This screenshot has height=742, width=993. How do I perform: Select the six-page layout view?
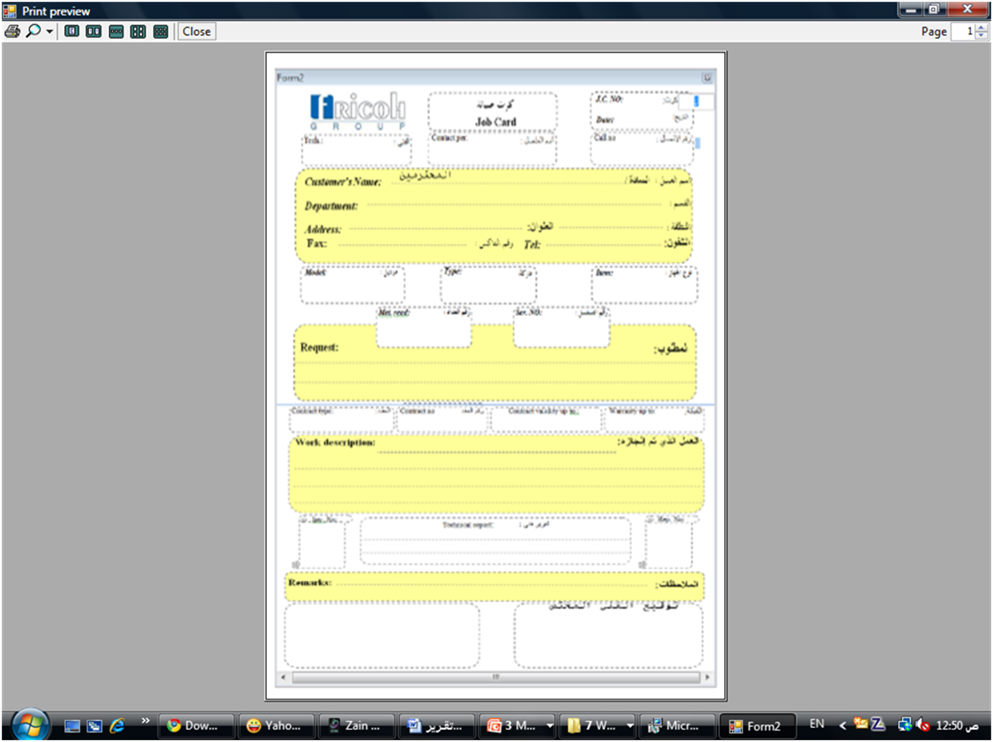160,32
